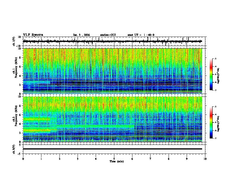The image size is (231, 178).
Task: Click the "5" tick on the time axis
Action: pyautogui.click(x=114, y=159)
